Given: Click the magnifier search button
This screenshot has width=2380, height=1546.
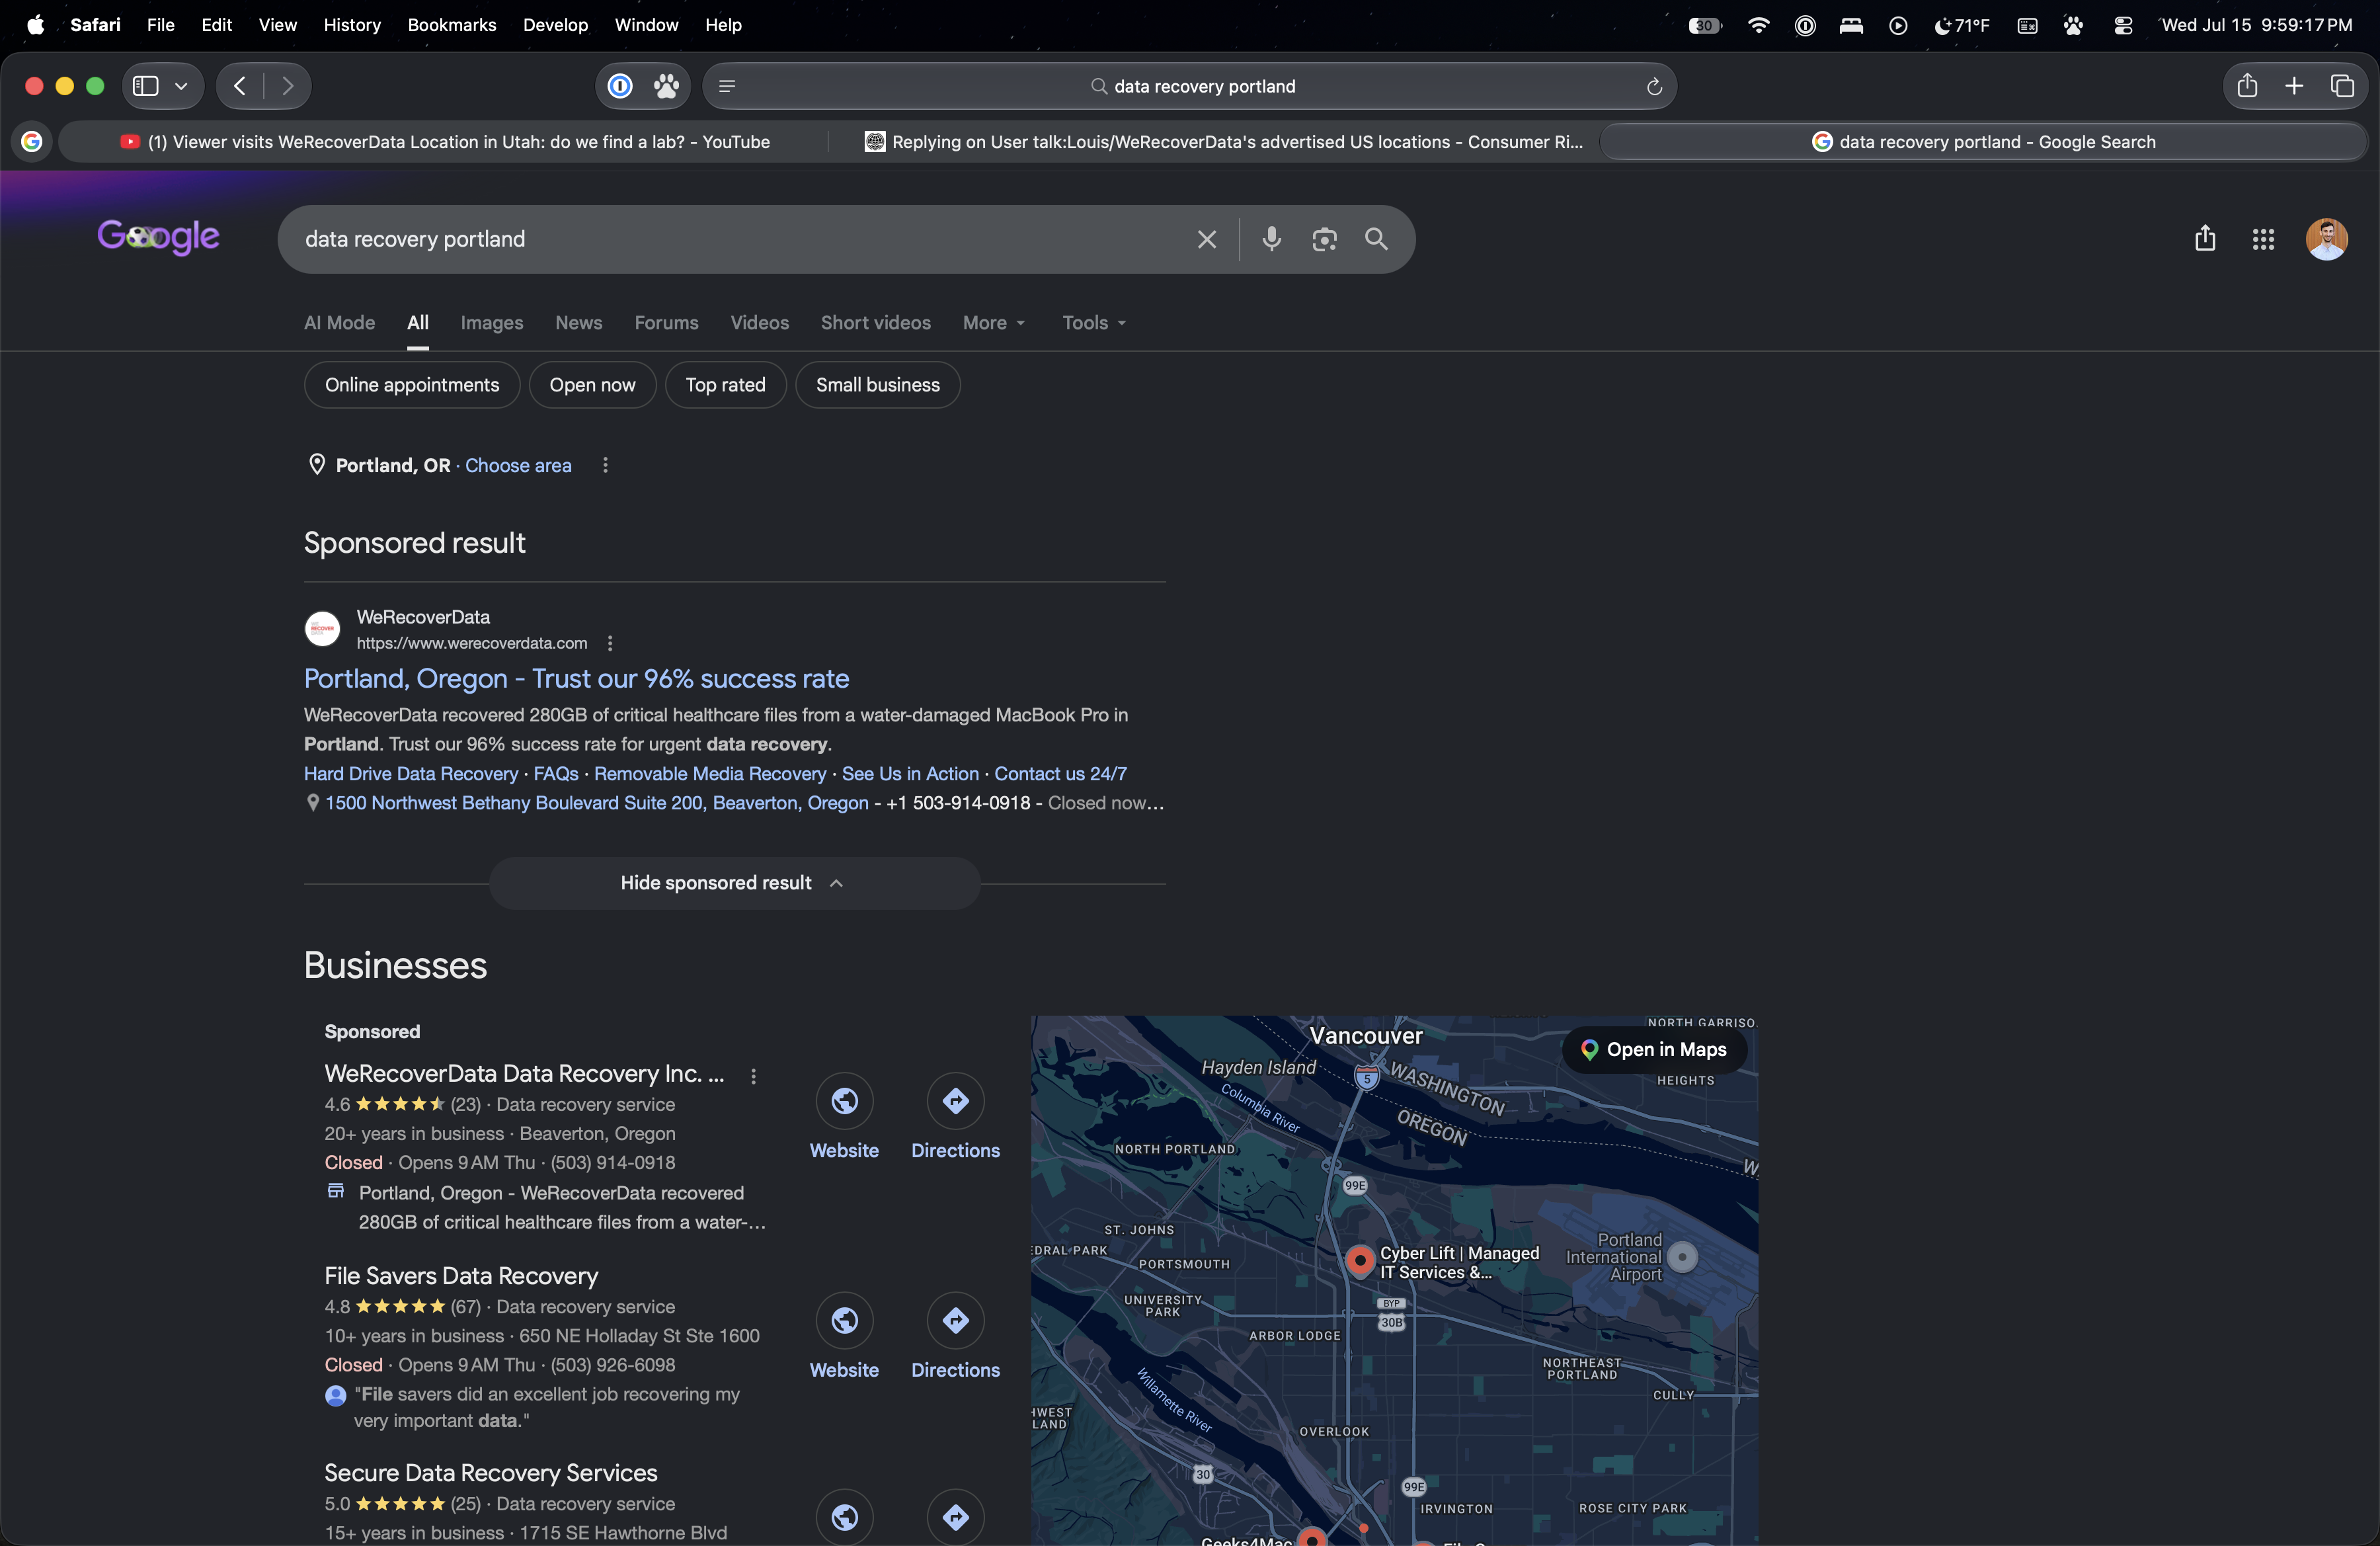Looking at the screenshot, I should 1377,239.
